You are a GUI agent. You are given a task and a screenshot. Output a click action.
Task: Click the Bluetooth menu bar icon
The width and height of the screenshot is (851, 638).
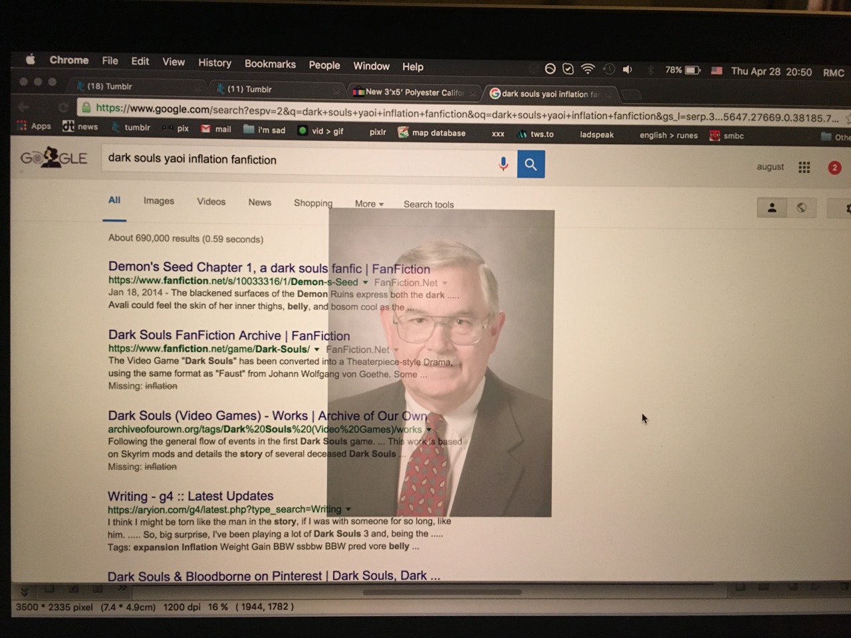tap(651, 70)
